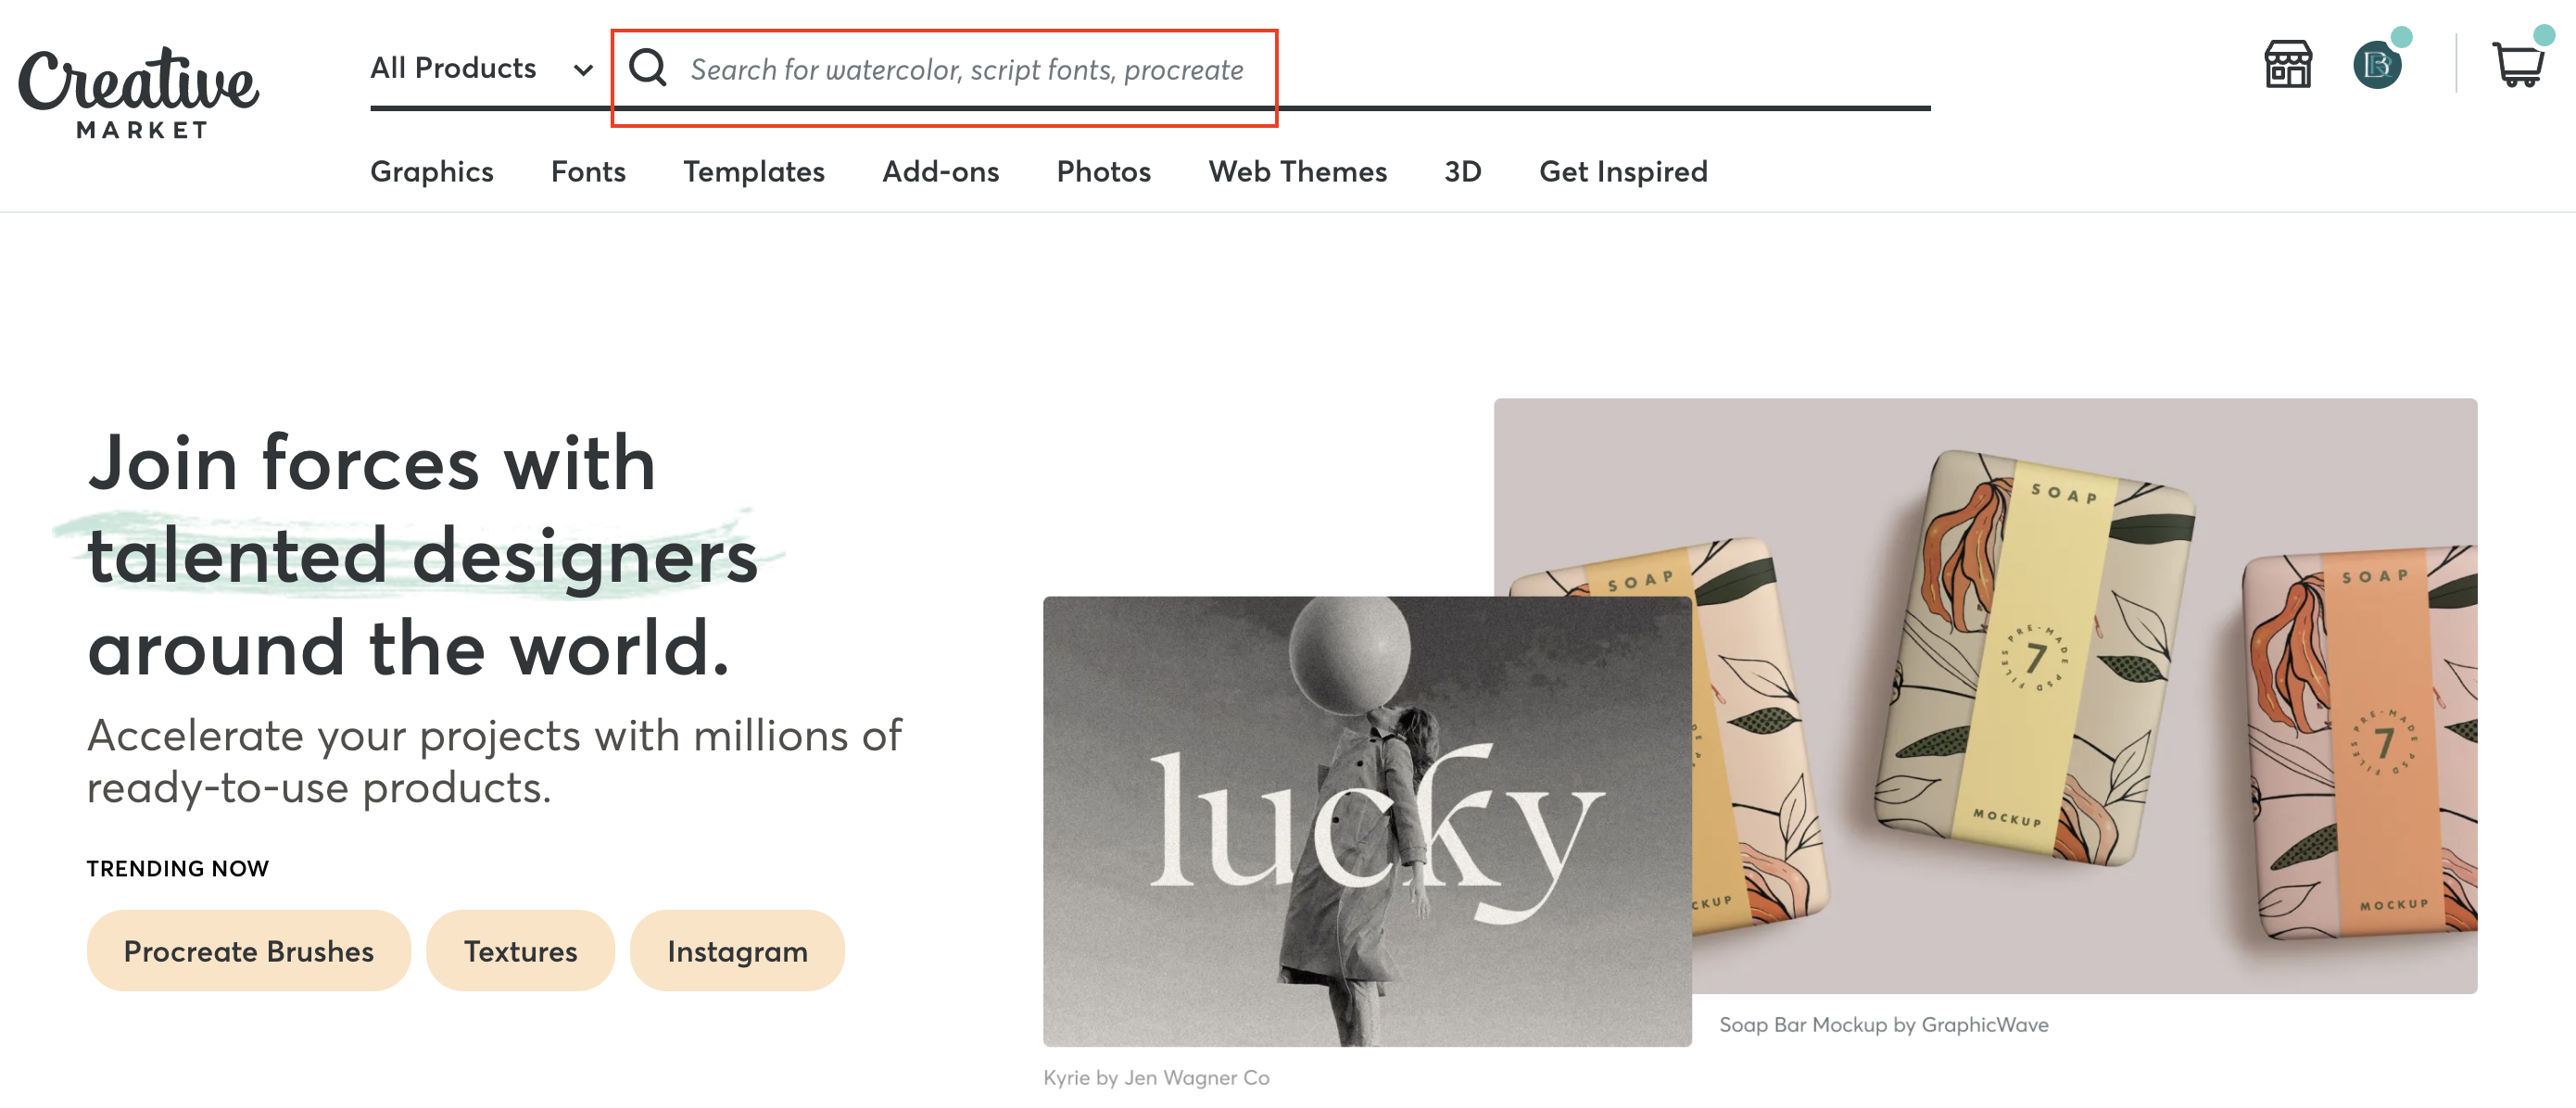Open the Graphics menu
The width and height of the screenshot is (2576, 1108).
[432, 172]
